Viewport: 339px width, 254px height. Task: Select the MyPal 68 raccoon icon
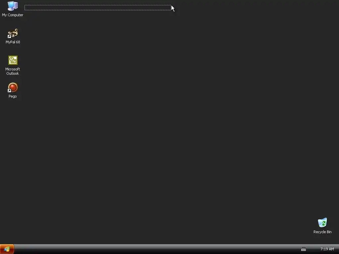pyautogui.click(x=13, y=33)
